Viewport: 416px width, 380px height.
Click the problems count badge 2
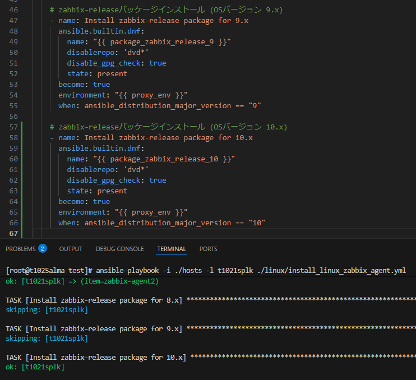tap(43, 248)
